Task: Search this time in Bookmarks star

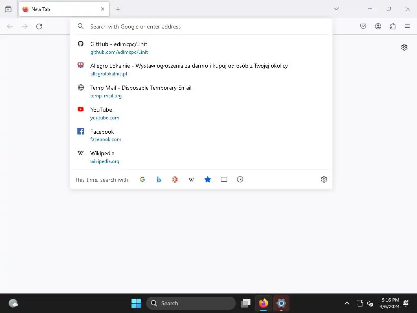Action: click(208, 179)
